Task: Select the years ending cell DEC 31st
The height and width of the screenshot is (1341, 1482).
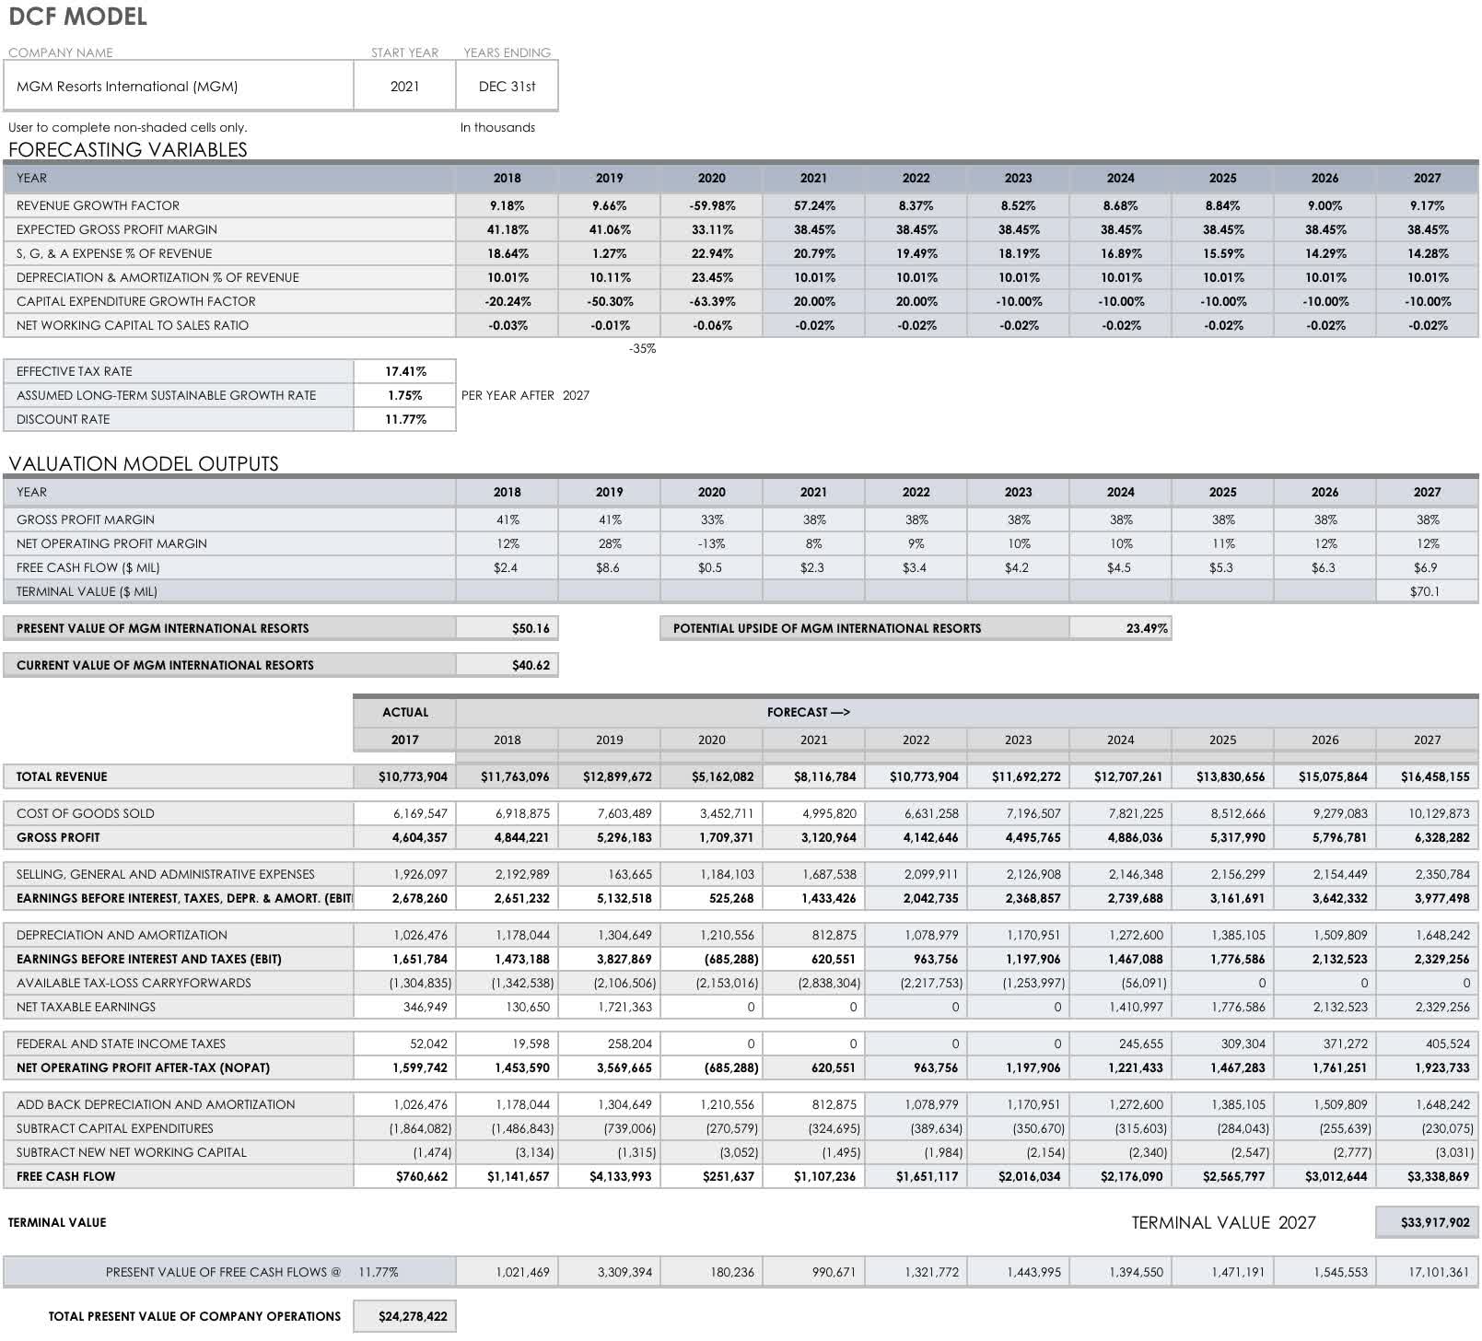Action: pos(507,87)
